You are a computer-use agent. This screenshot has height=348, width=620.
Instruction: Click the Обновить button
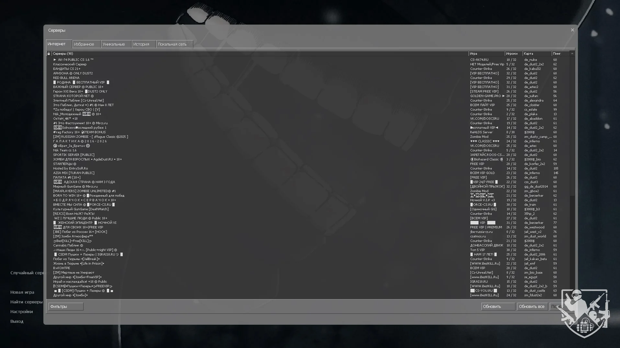click(x=498, y=307)
